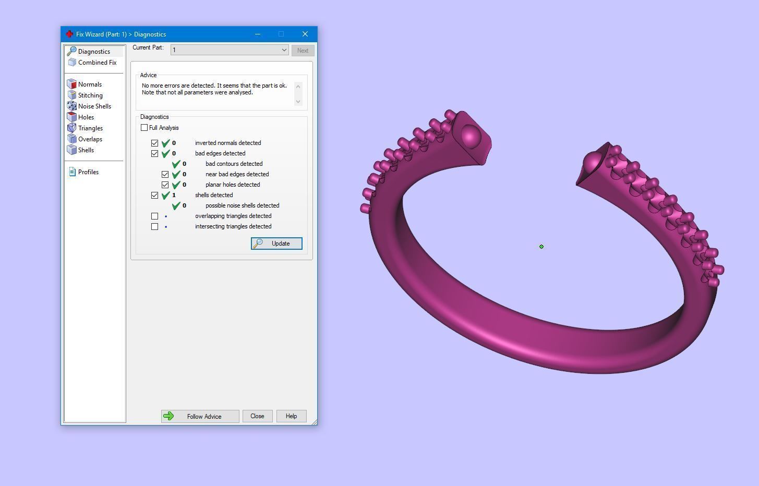Viewport: 759px width, 486px height.
Task: Open the Diagnostics page
Action: tap(94, 51)
